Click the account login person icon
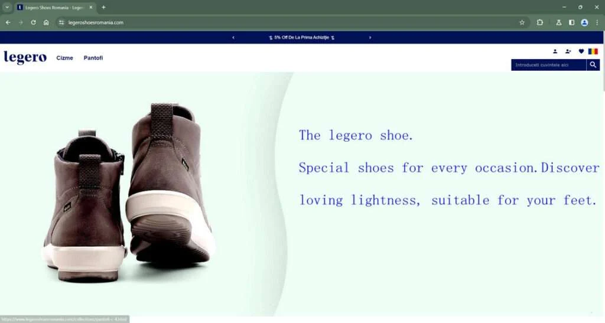The image size is (605, 323). [555, 51]
